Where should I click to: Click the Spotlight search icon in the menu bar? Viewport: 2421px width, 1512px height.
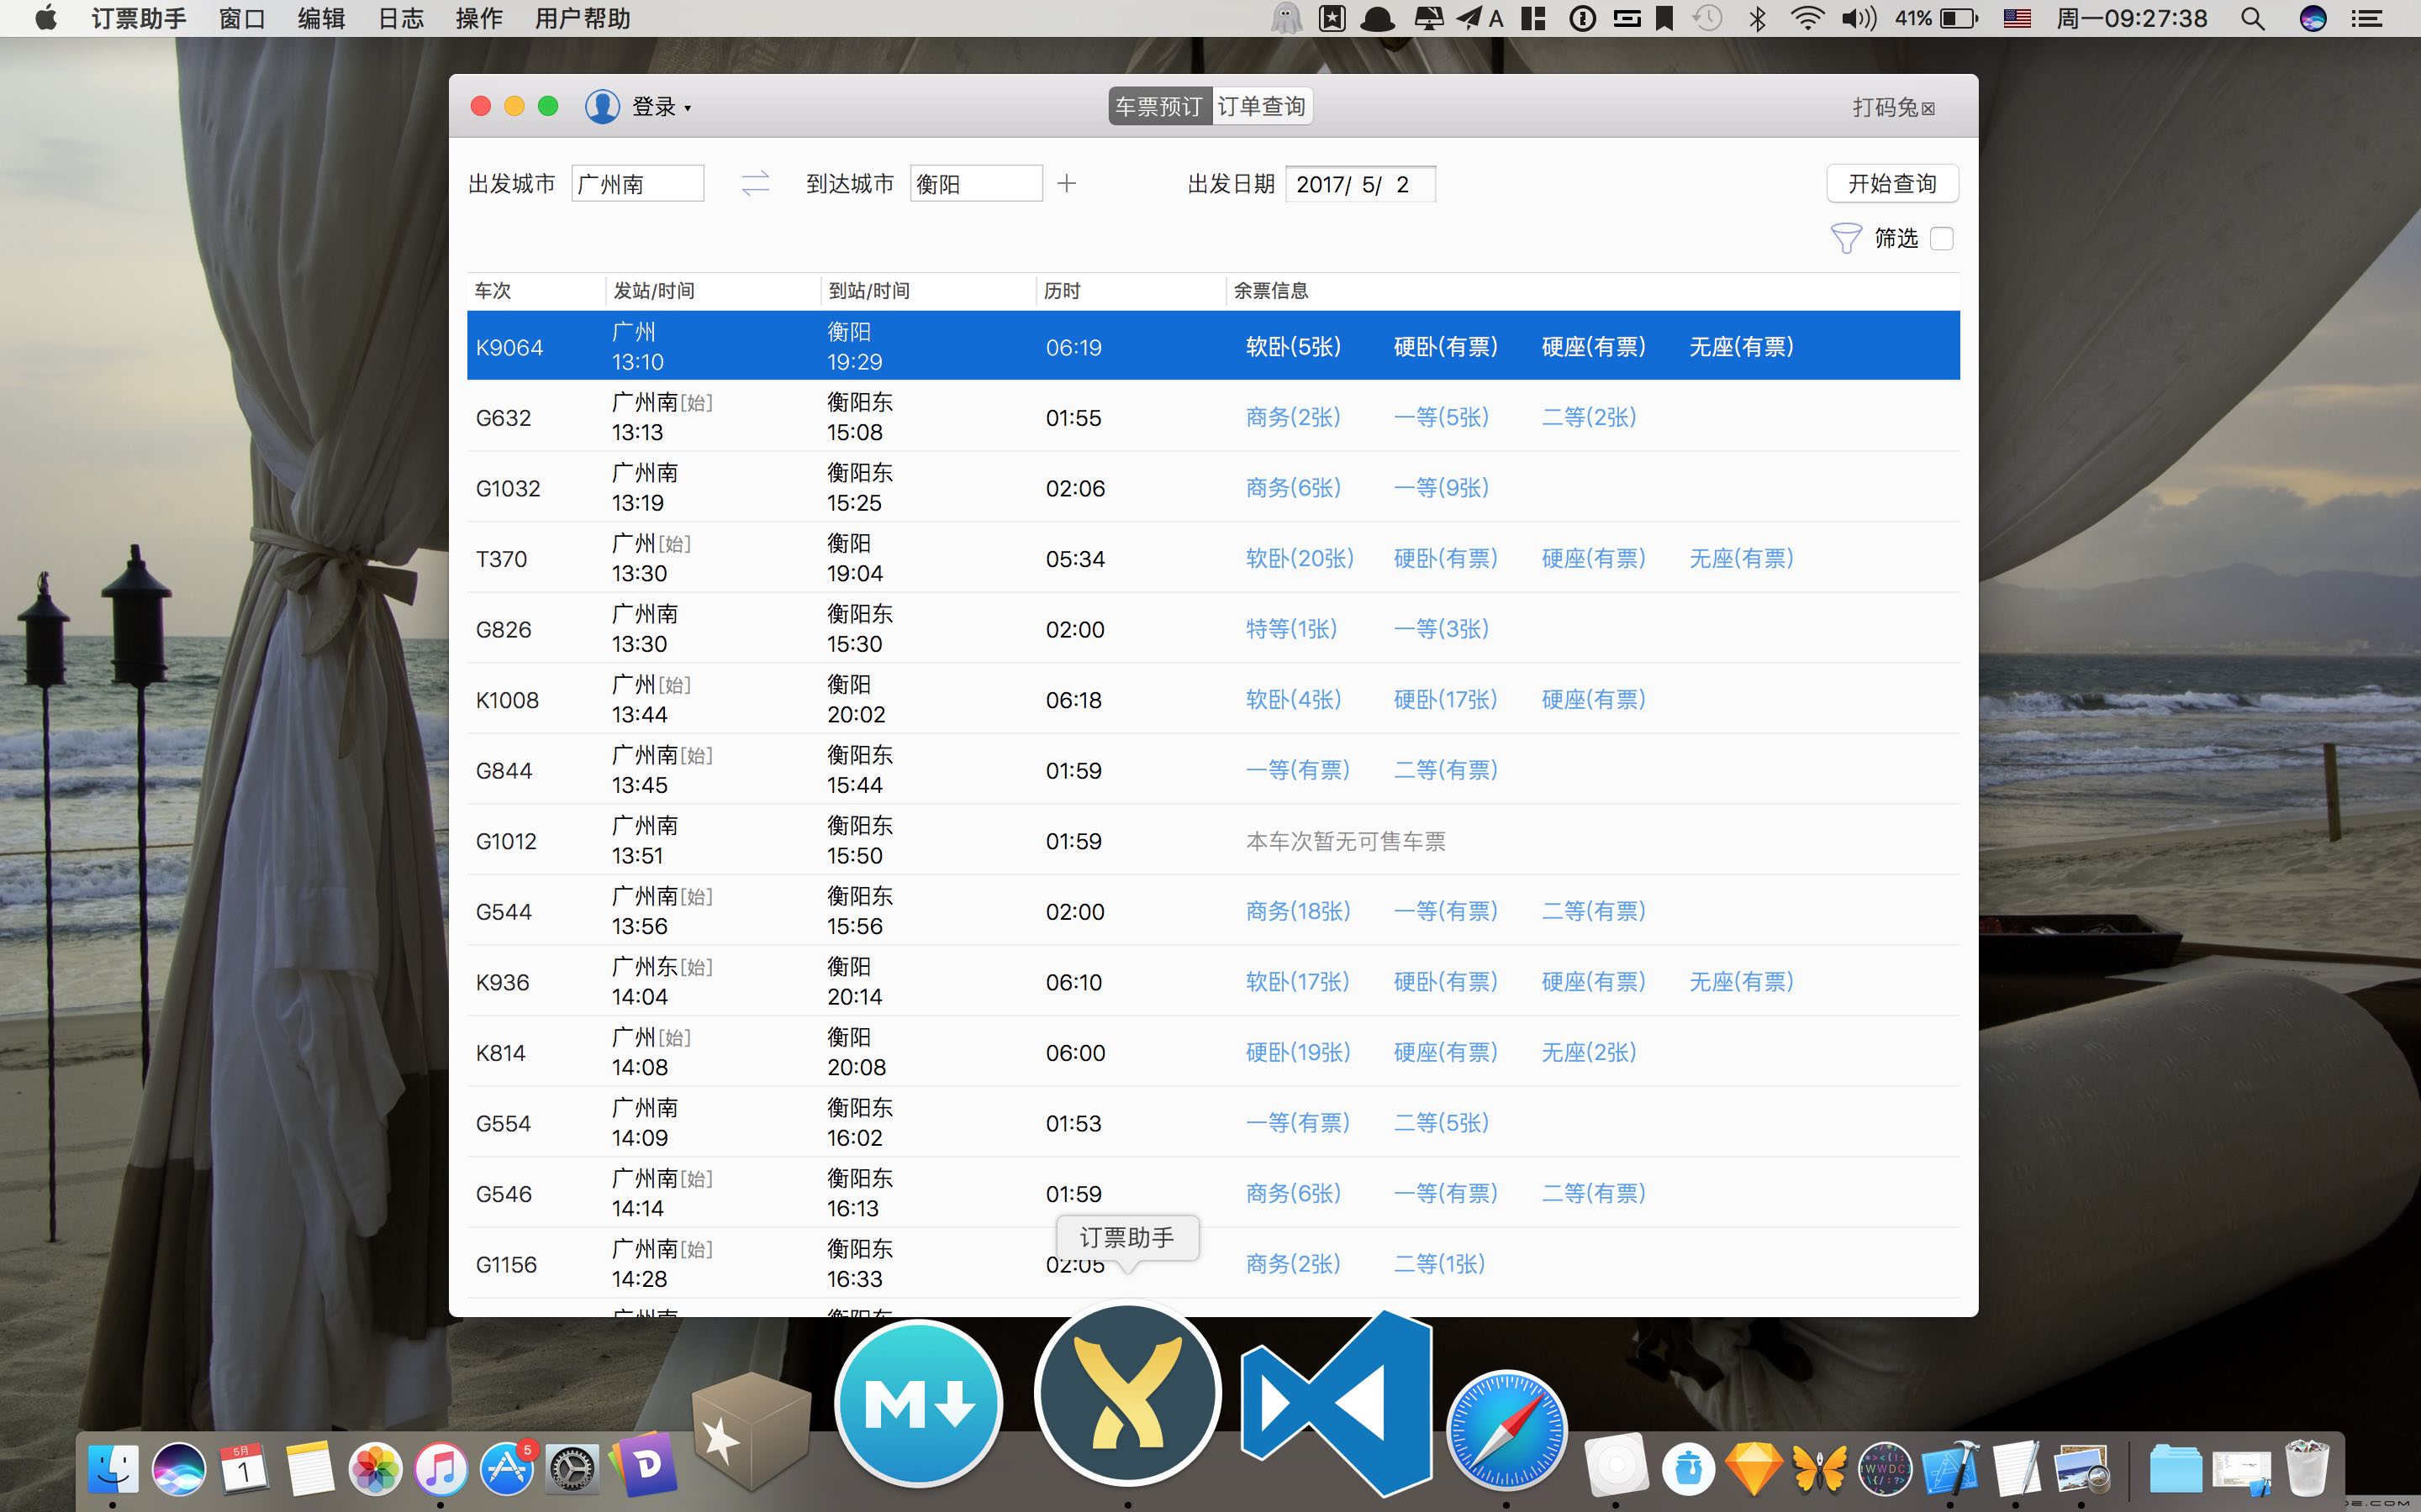tap(2252, 18)
